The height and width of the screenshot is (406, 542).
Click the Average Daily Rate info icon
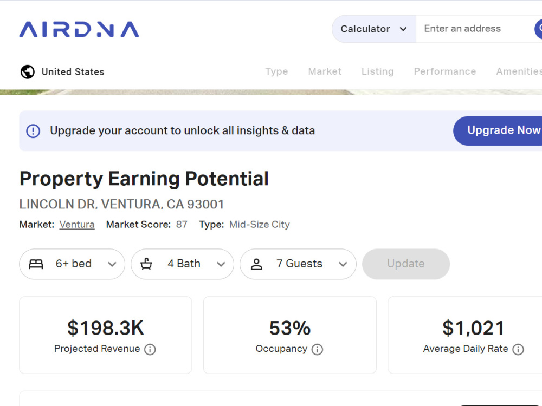tap(518, 349)
